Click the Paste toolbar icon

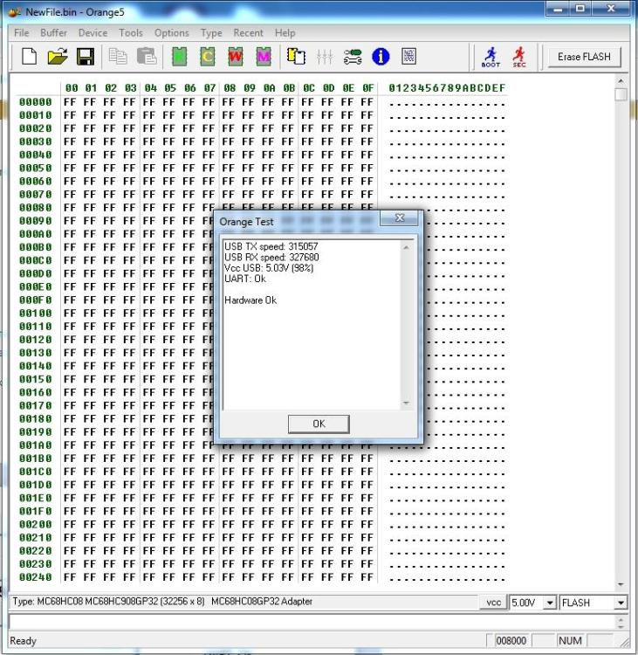click(x=147, y=57)
